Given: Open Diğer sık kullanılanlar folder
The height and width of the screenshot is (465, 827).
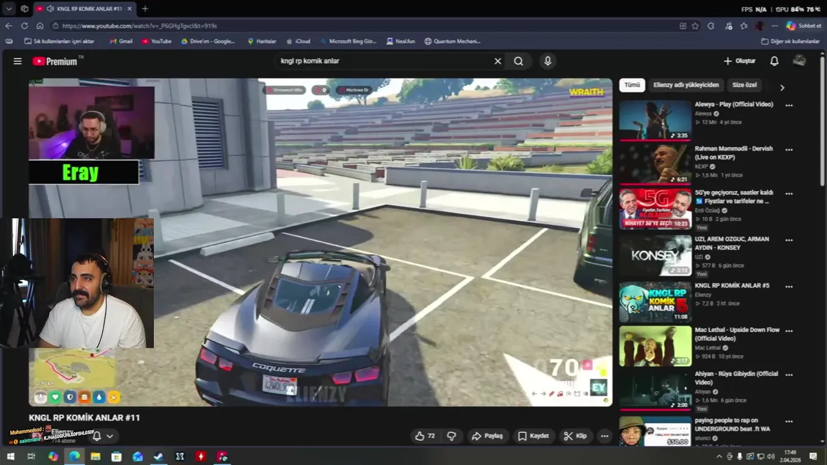Looking at the screenshot, I should [x=790, y=41].
